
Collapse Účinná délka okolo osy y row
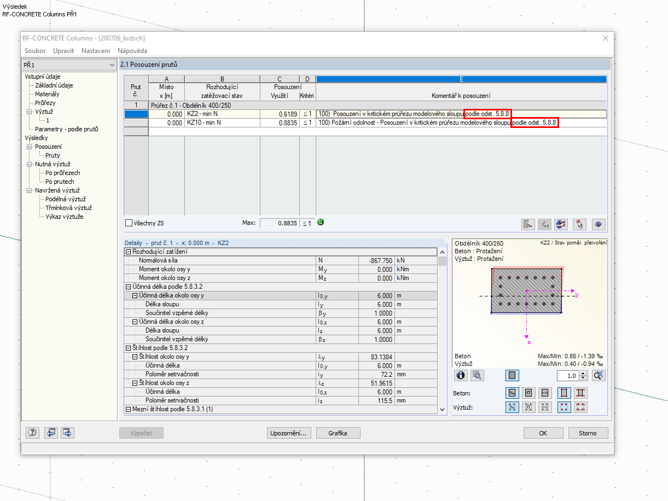pyautogui.click(x=135, y=295)
